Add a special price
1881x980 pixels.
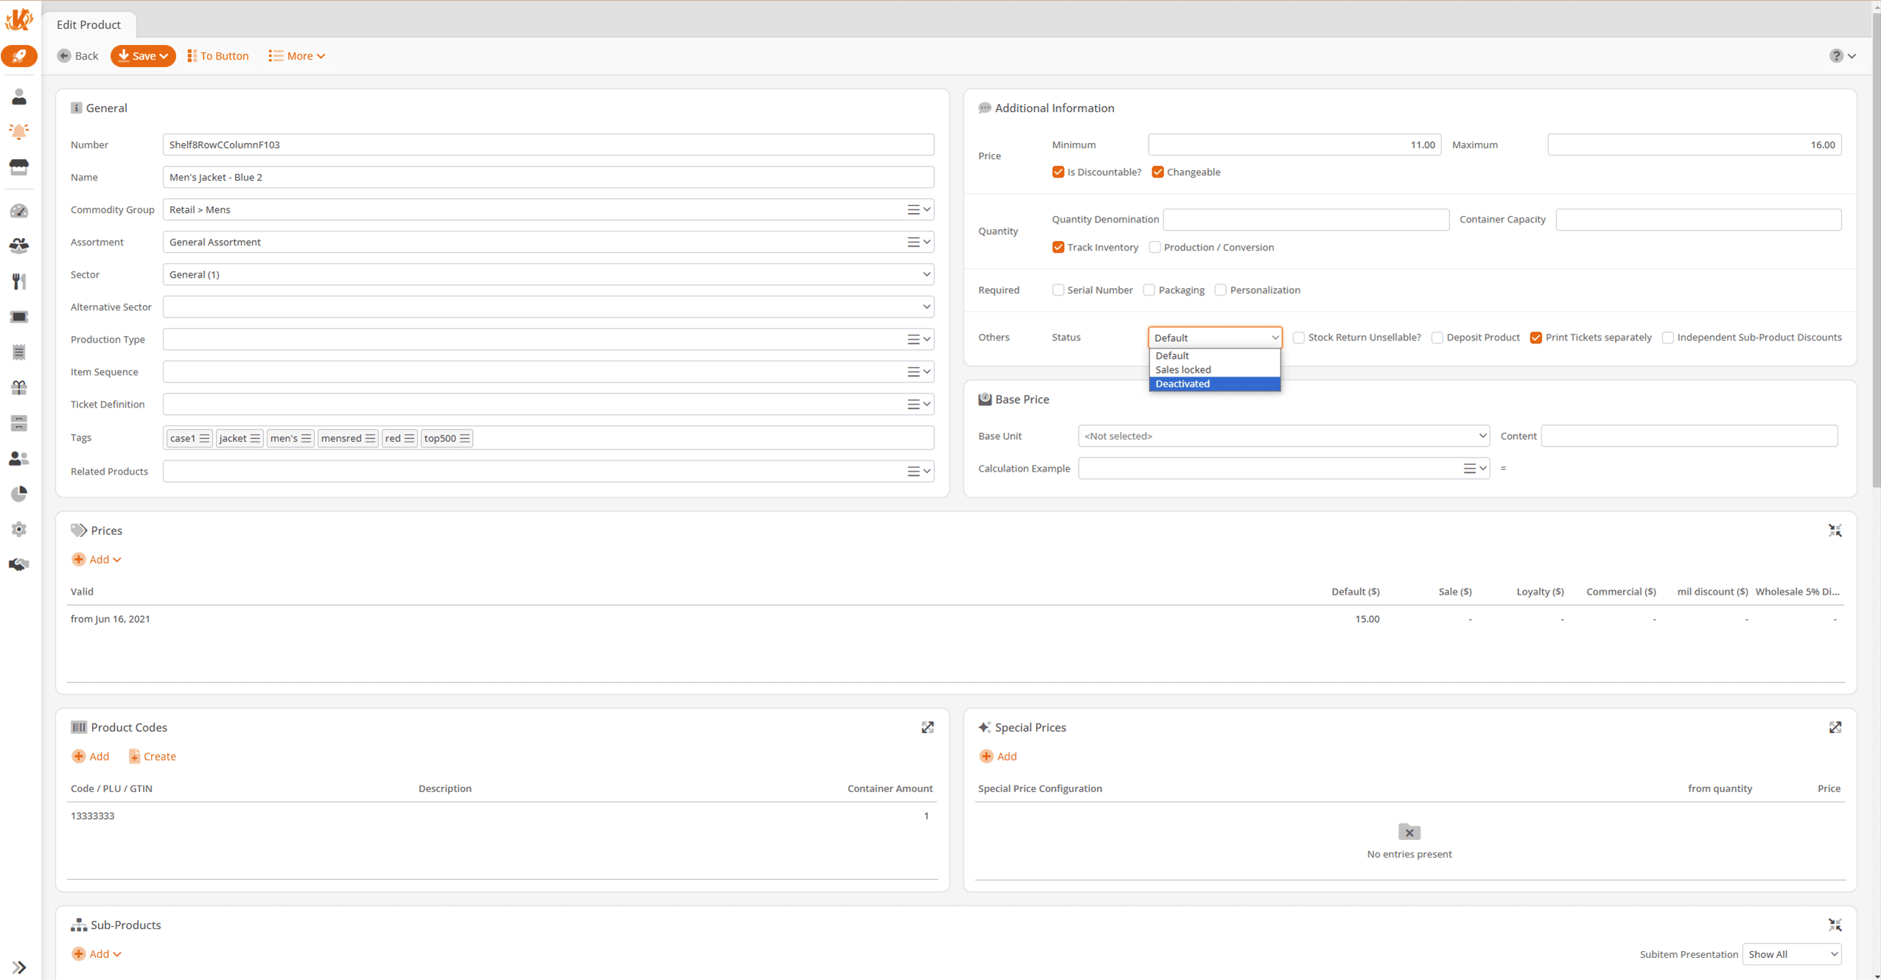998,756
